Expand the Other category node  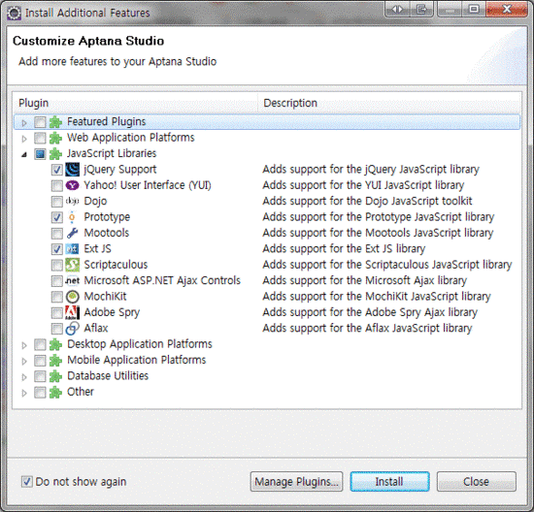24,394
